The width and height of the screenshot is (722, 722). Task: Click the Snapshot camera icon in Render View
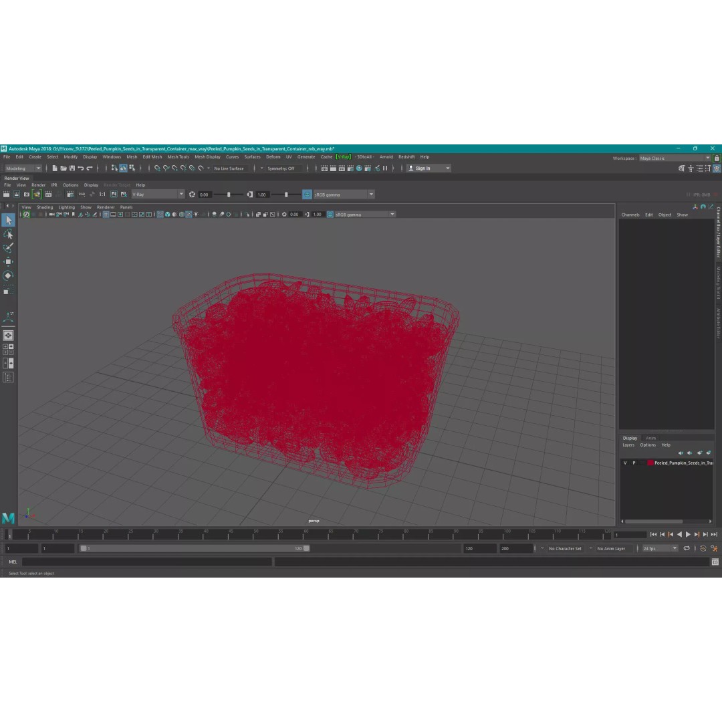[x=27, y=195]
